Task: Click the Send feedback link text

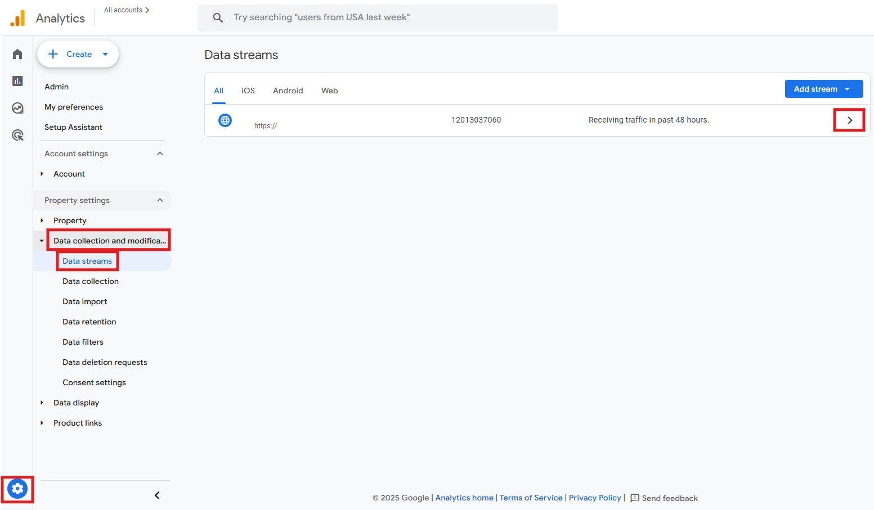Action: click(670, 498)
